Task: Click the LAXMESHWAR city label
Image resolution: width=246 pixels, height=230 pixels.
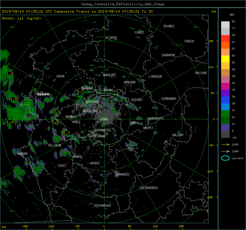Action: [97, 136]
